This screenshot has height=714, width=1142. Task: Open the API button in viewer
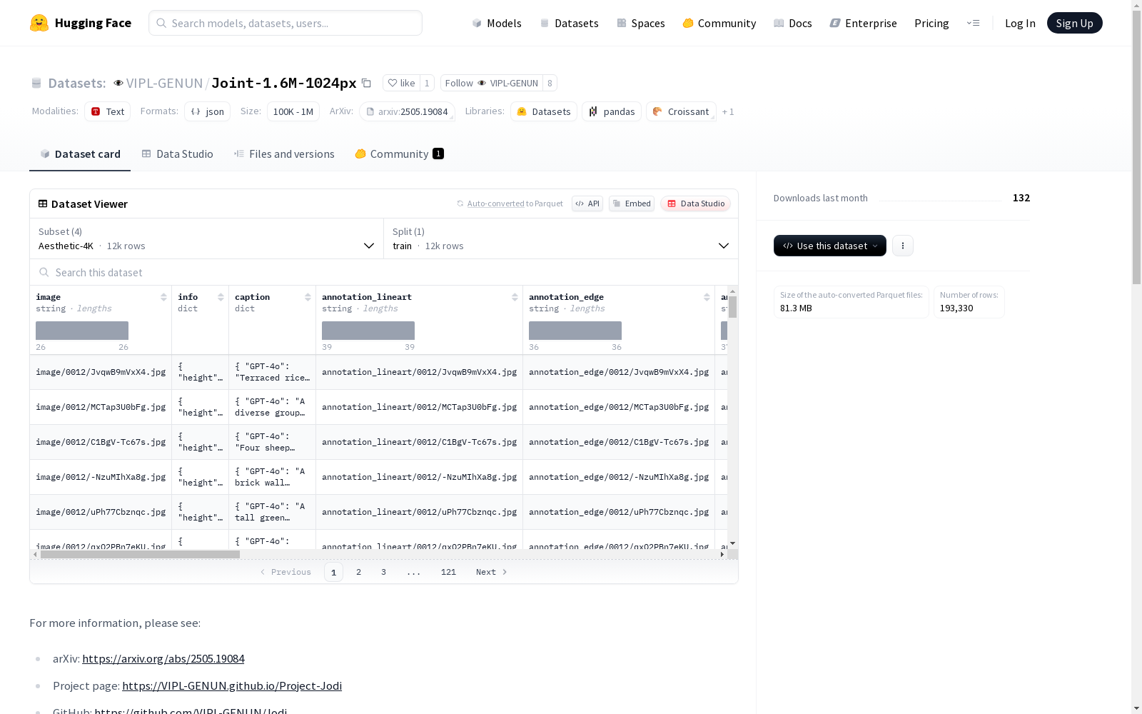[587, 203]
